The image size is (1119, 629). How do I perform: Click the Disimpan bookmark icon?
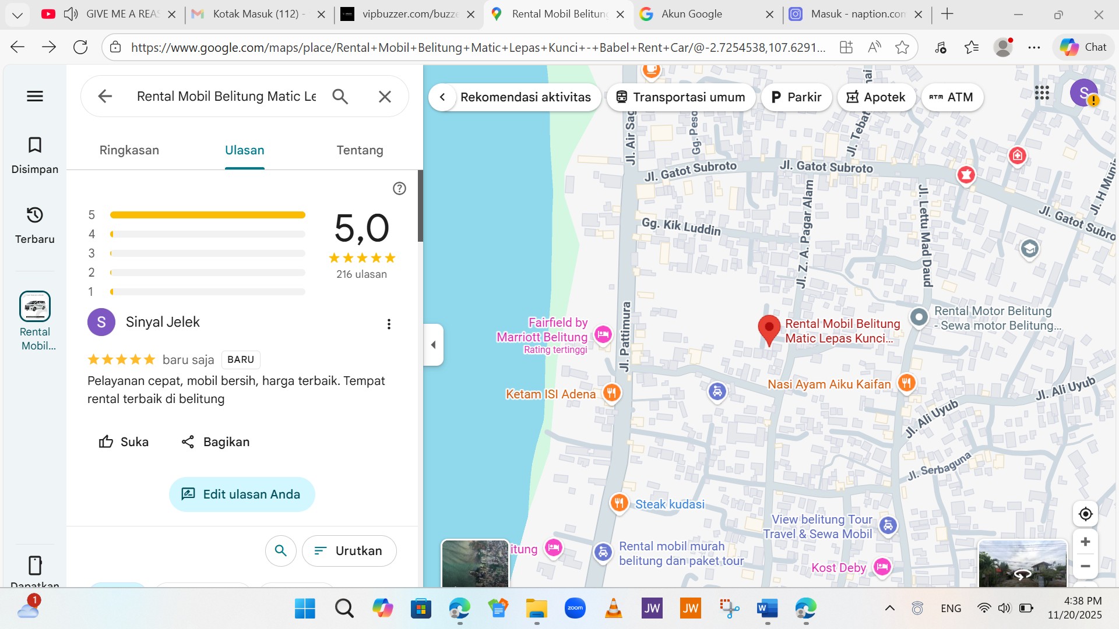click(x=35, y=145)
